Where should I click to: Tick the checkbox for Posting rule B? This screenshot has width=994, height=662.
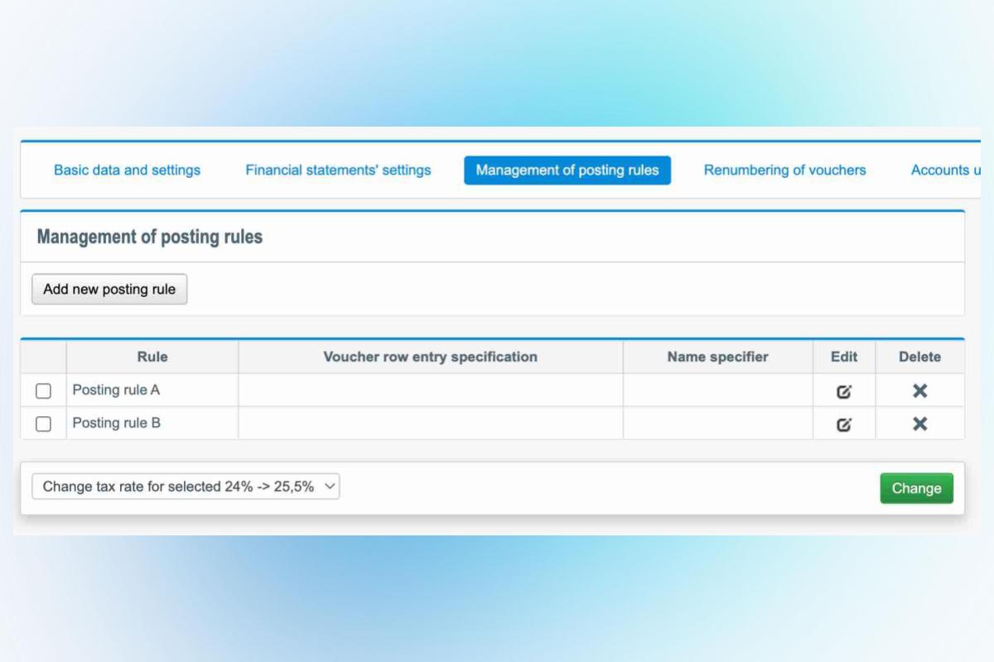(x=43, y=424)
